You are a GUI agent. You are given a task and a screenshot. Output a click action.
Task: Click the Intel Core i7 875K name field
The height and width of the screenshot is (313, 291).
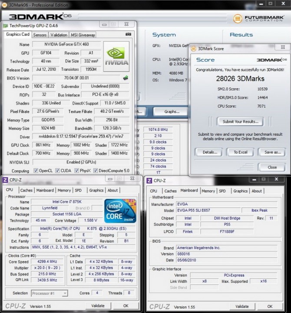(67, 202)
